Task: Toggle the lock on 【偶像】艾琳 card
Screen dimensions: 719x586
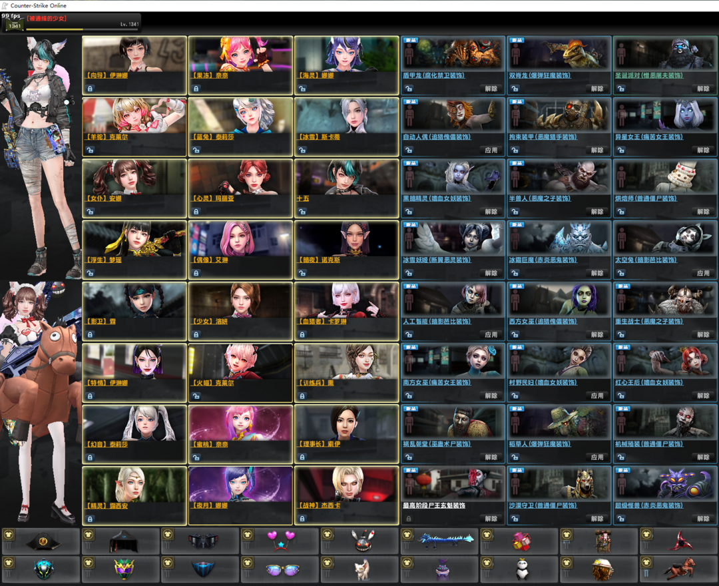Action: coord(196,273)
